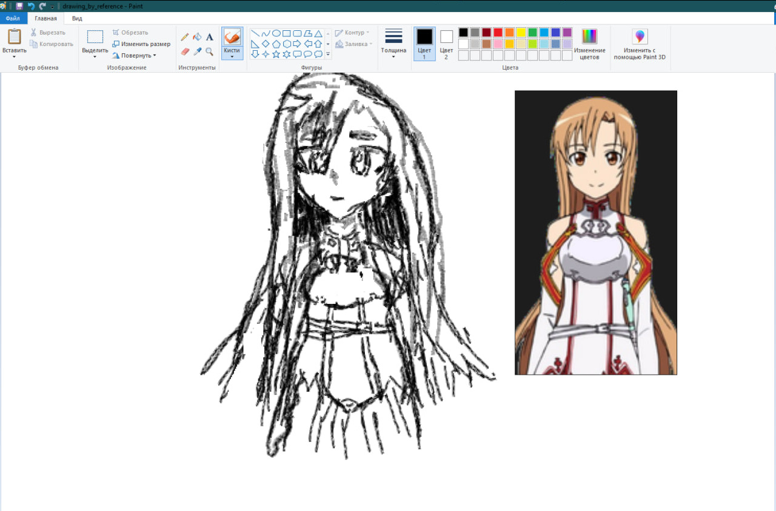776x511 pixels.
Task: Pick the red swatch from the palette
Action: (498, 33)
